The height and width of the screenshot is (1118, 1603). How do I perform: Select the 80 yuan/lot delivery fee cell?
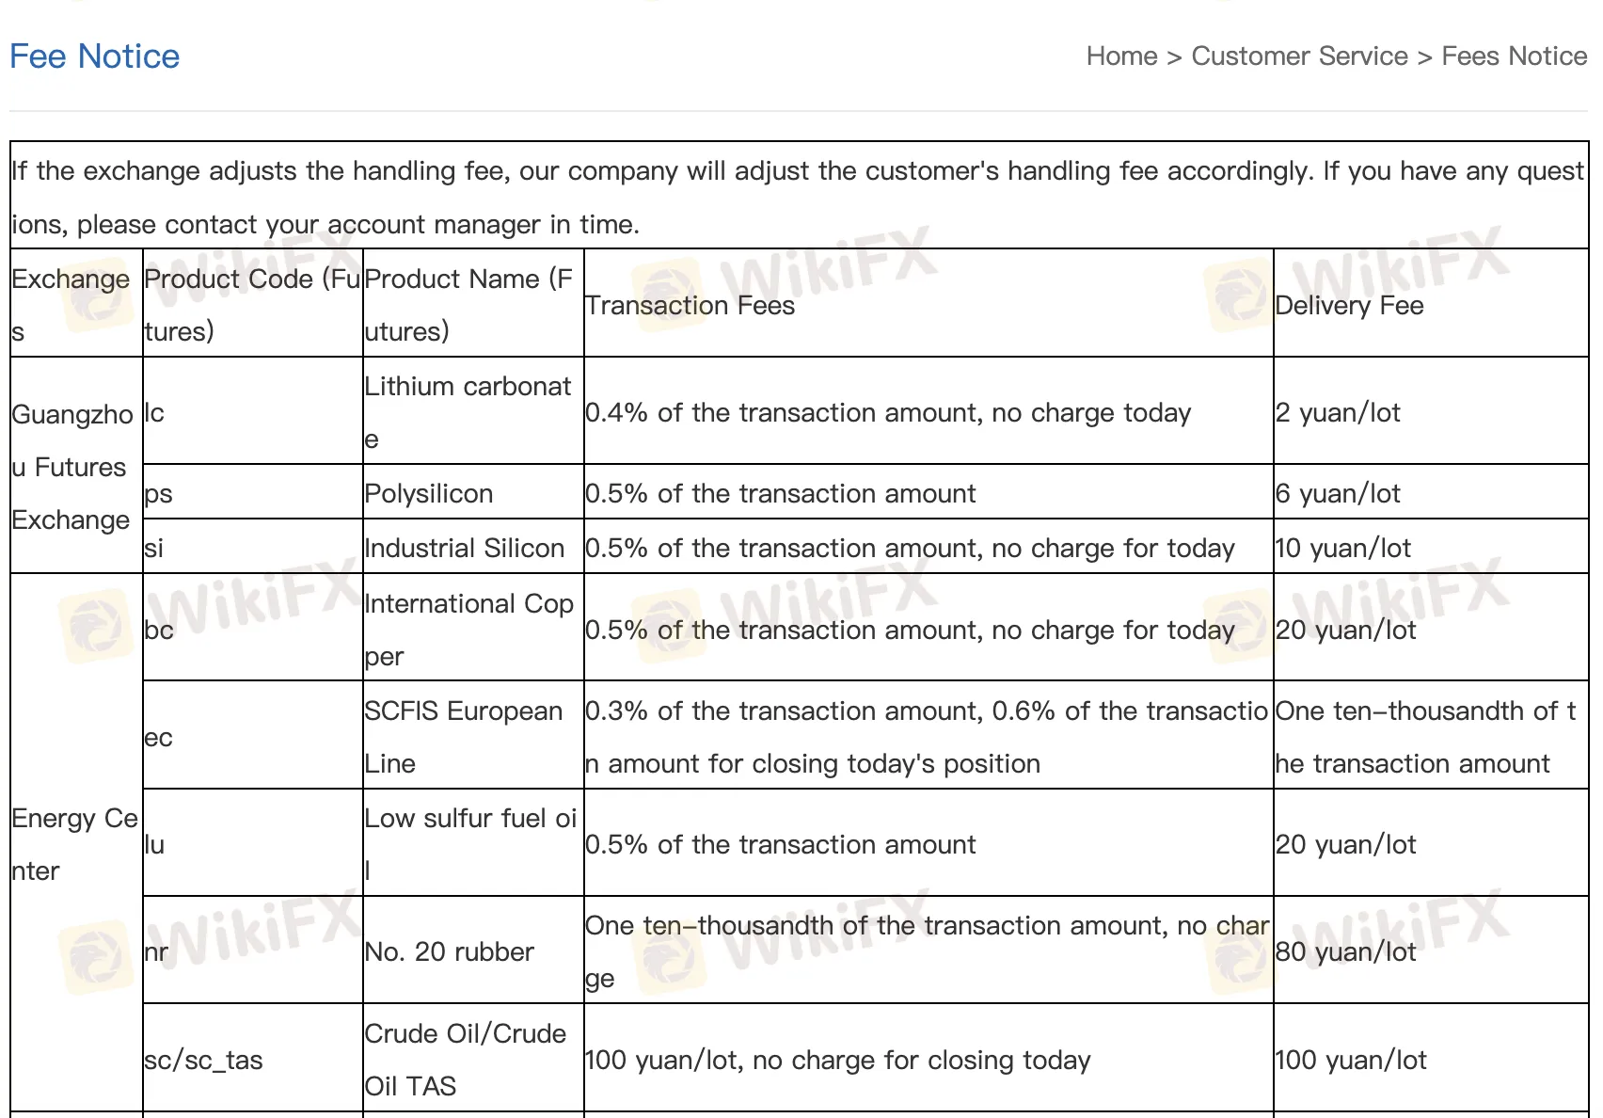pos(1346,951)
